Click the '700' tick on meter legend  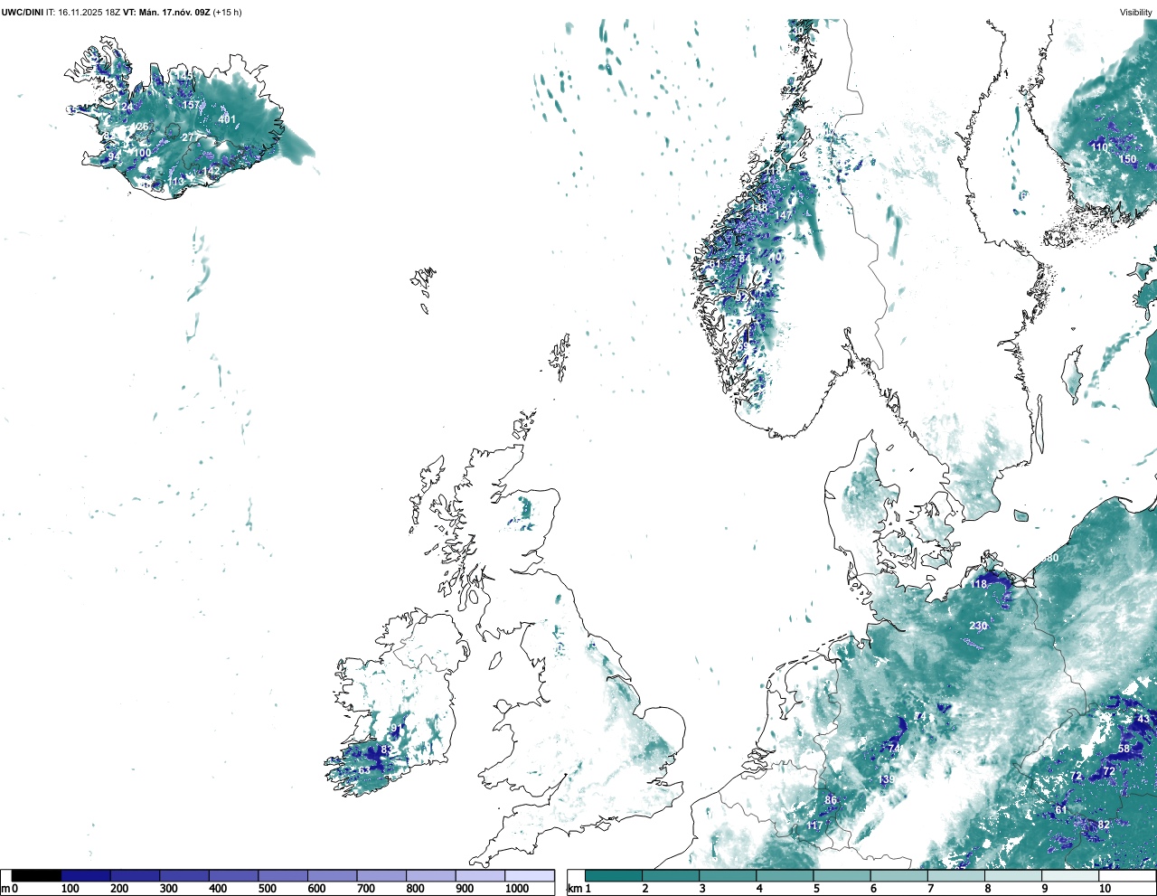click(x=366, y=889)
